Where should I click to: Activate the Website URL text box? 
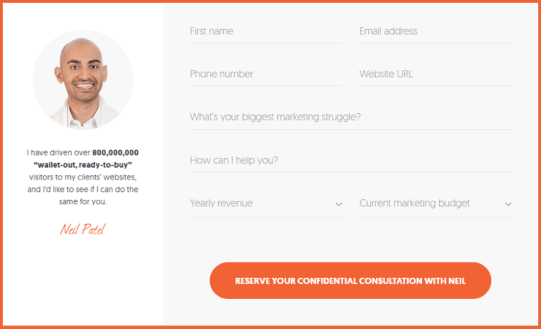[436, 74]
